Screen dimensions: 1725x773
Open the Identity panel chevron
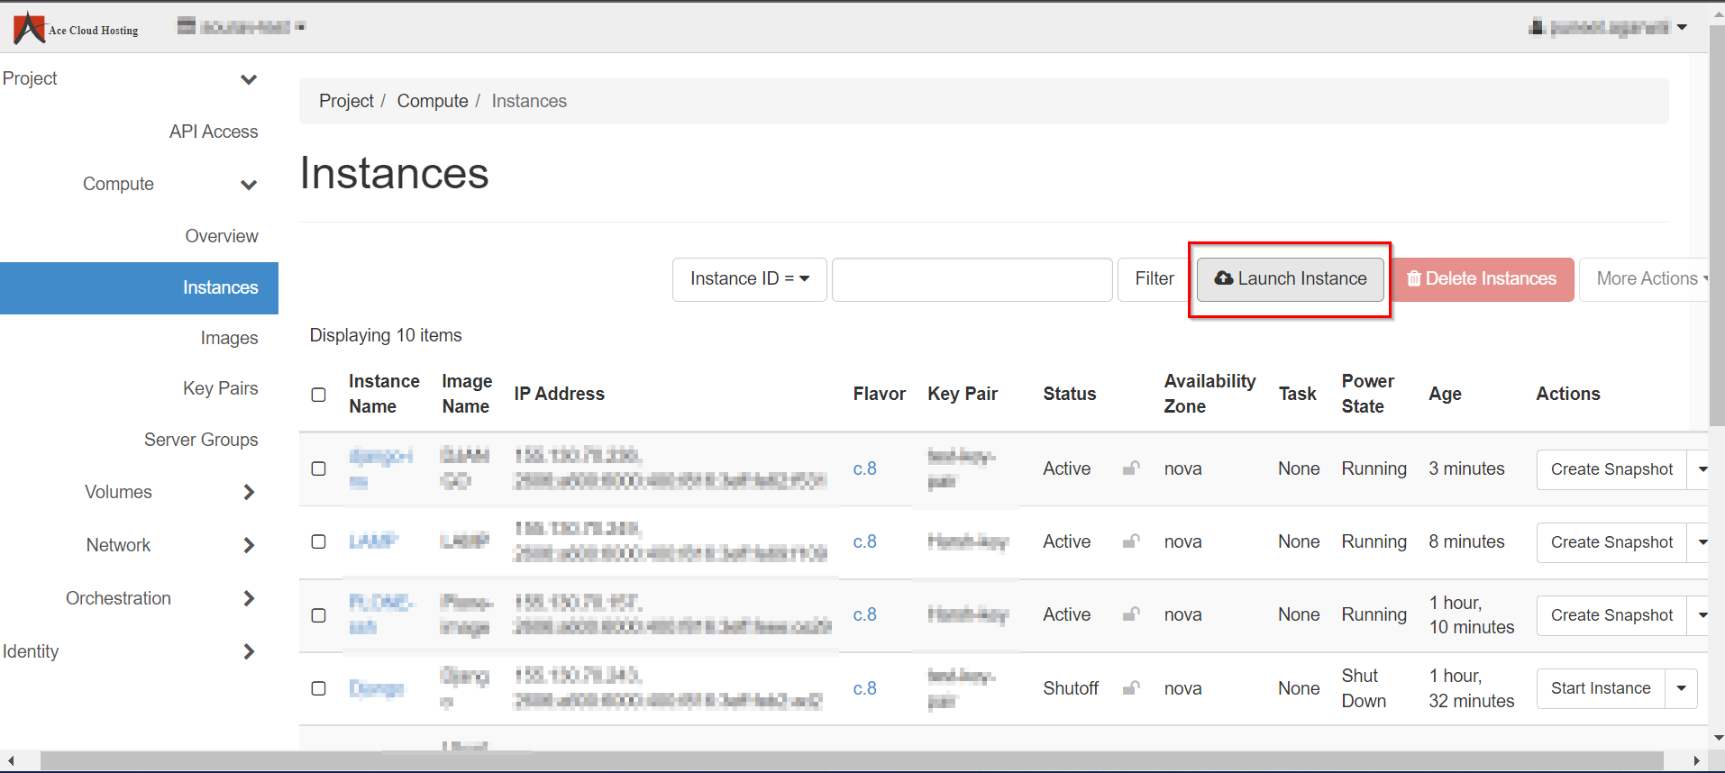click(249, 651)
